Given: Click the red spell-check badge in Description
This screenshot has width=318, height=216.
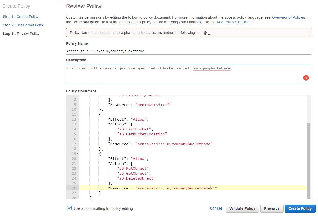Looking at the screenshot, I should (306, 78).
